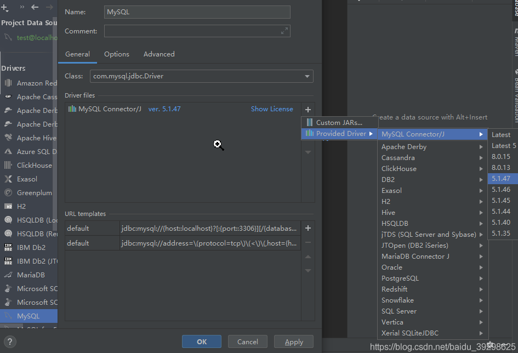Click the add data source plus icon
The image size is (518, 353).
click(4, 7)
